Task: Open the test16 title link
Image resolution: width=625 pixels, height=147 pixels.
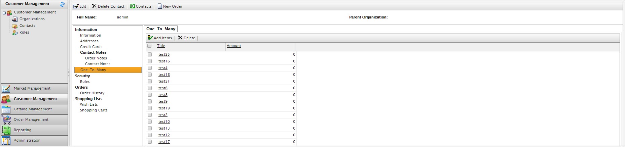Action: click(164, 61)
